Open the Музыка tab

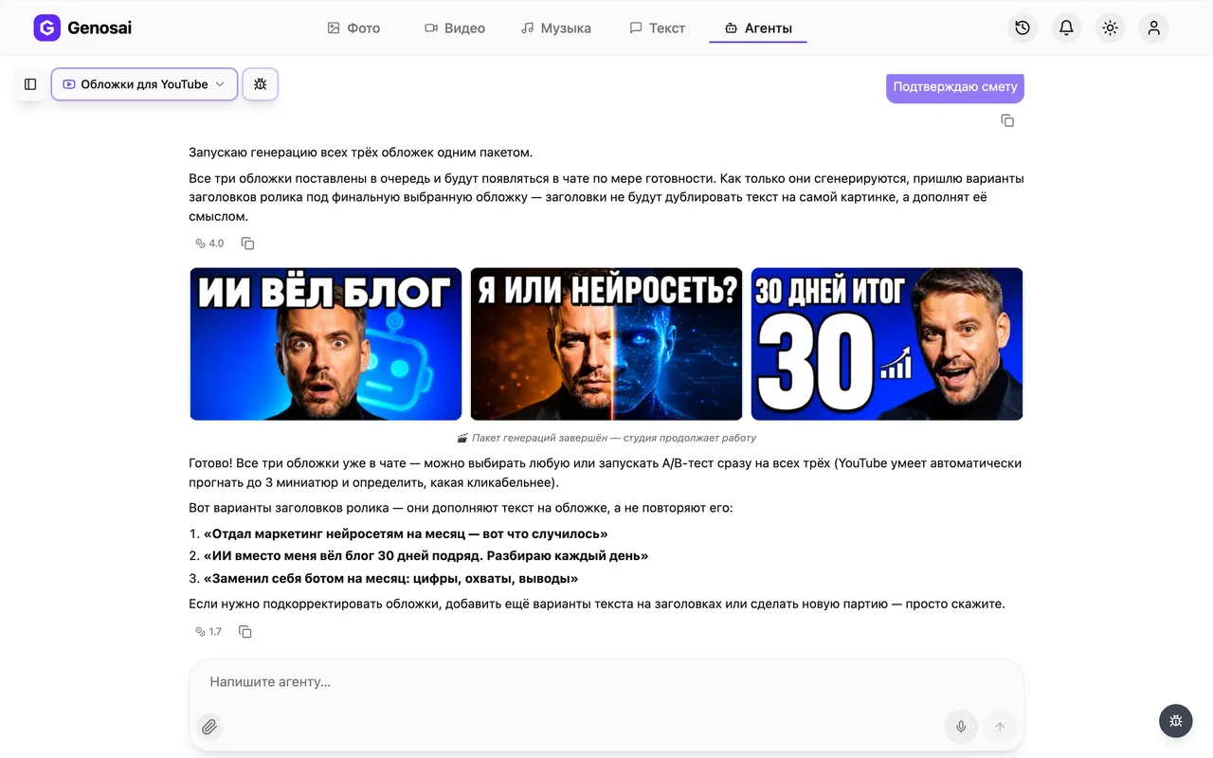point(556,28)
